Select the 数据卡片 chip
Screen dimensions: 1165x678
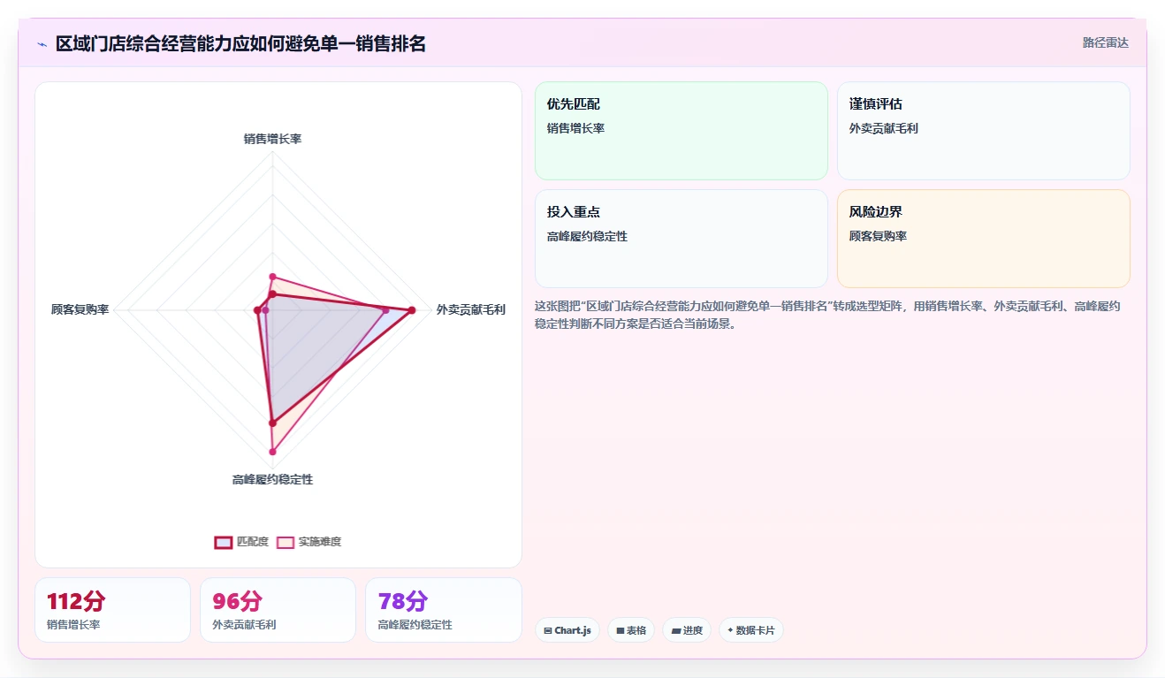pos(751,630)
